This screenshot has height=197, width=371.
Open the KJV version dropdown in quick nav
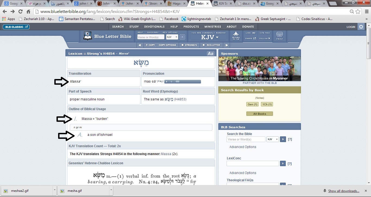(172, 37)
